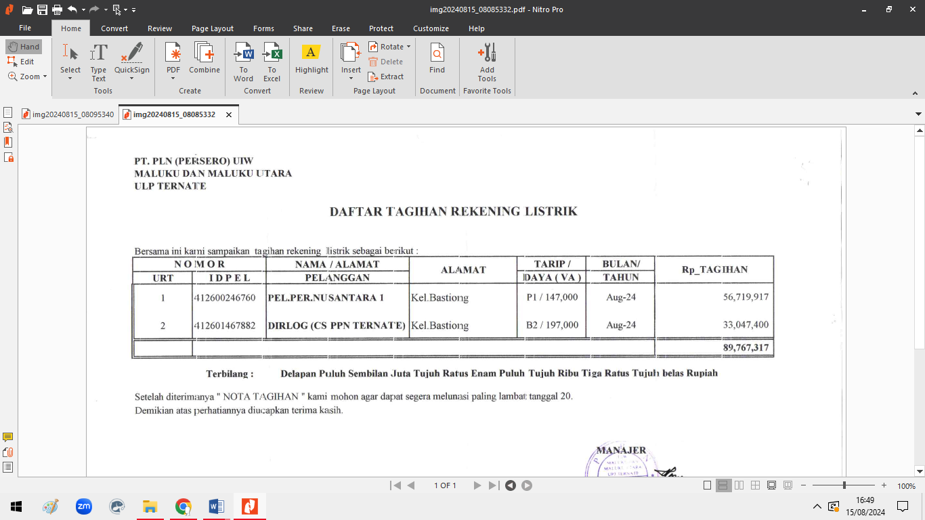Create a PDF with the PDF button

point(174,62)
